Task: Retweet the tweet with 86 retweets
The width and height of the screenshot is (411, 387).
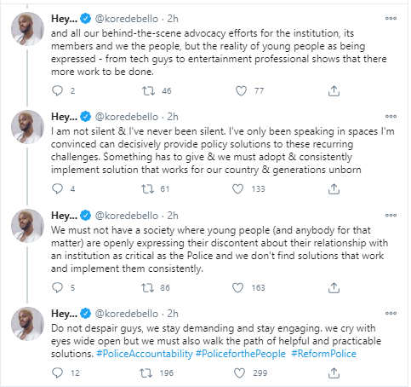Action: point(147,288)
